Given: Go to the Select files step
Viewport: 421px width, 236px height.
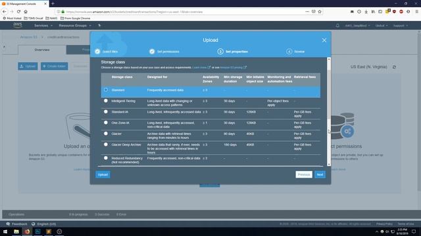Looking at the screenshot, I should [x=107, y=51].
